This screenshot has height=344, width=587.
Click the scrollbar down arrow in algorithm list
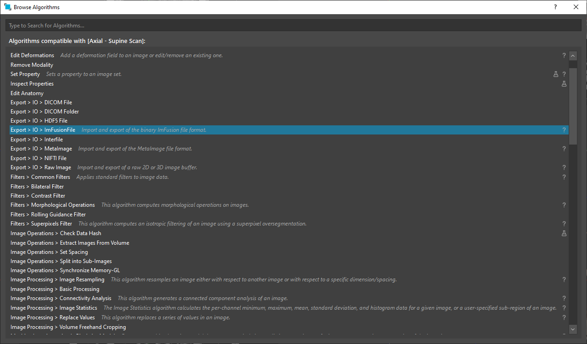(x=573, y=329)
